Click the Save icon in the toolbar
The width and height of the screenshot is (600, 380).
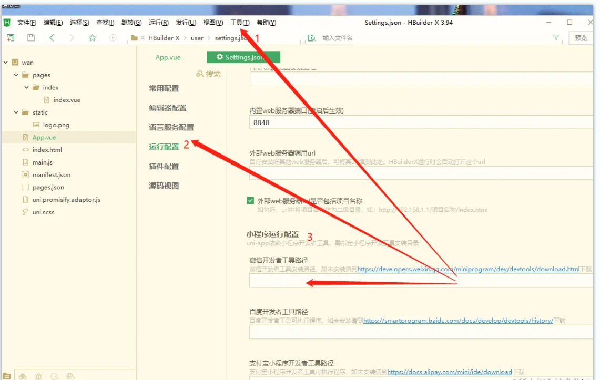[30, 37]
